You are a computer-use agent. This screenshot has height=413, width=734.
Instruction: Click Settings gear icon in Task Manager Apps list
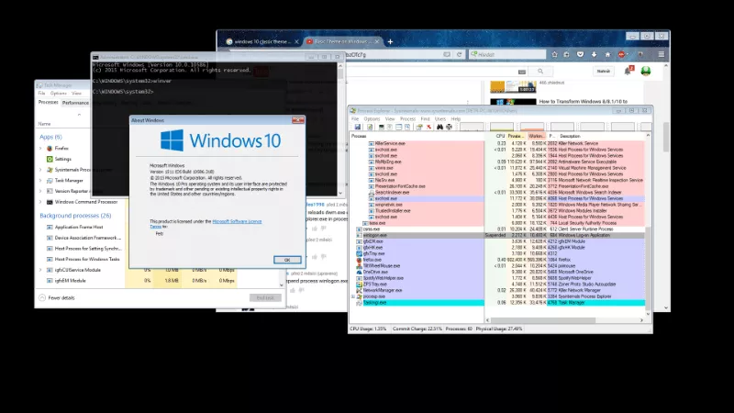50,159
